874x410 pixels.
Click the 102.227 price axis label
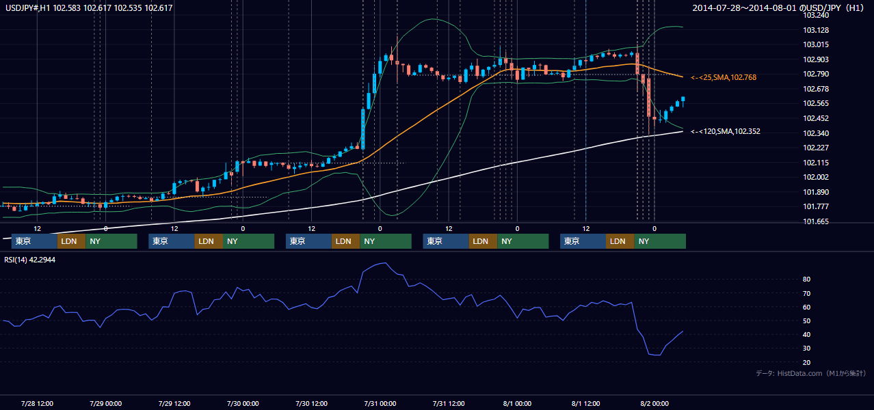[x=817, y=148]
